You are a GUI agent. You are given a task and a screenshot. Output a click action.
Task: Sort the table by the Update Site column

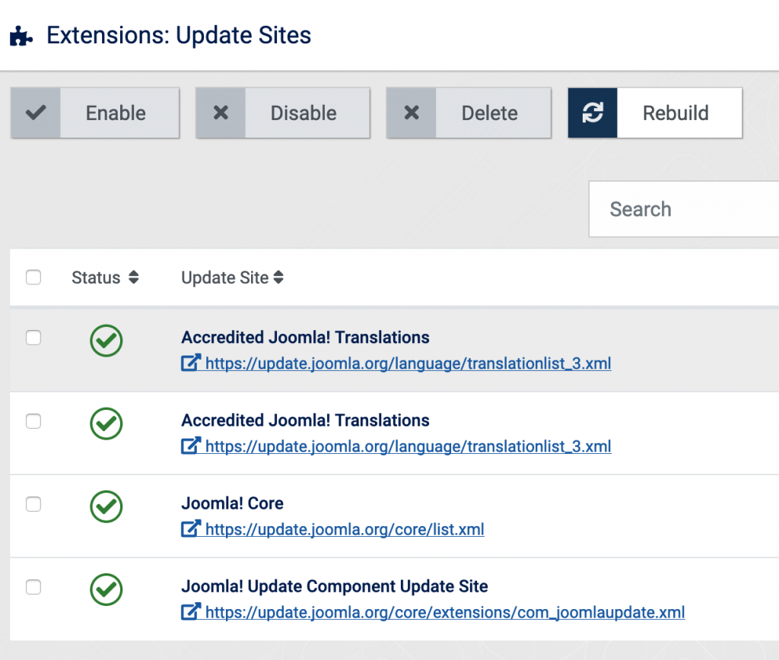(x=232, y=277)
